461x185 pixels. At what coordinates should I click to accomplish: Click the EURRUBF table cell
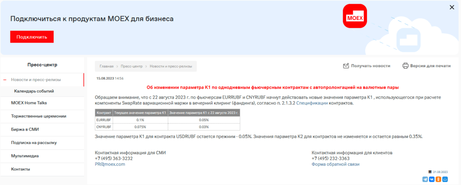[x=104, y=120]
